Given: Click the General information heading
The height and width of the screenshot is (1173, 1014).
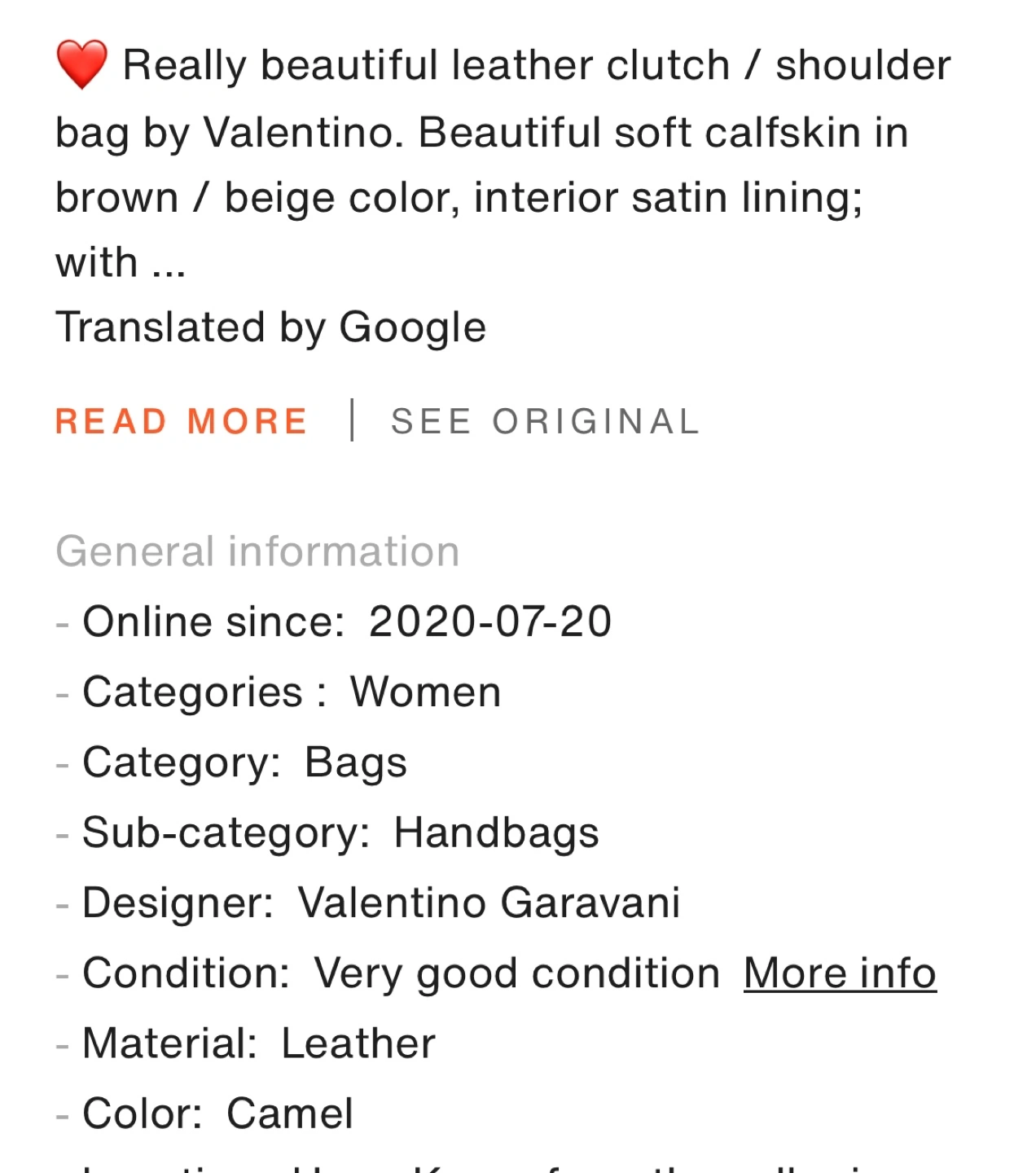Looking at the screenshot, I should click(x=257, y=551).
